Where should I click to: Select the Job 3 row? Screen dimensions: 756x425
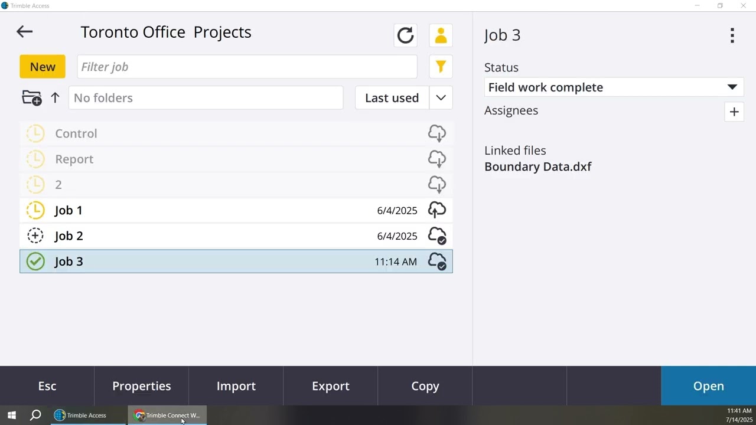click(x=236, y=261)
